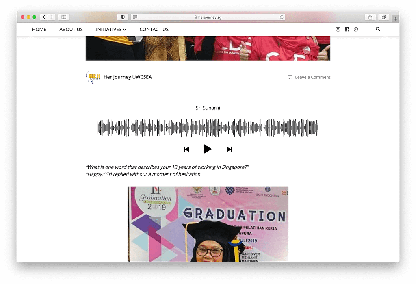Open the Instagram icon link
416x284 pixels.
pos(338,30)
